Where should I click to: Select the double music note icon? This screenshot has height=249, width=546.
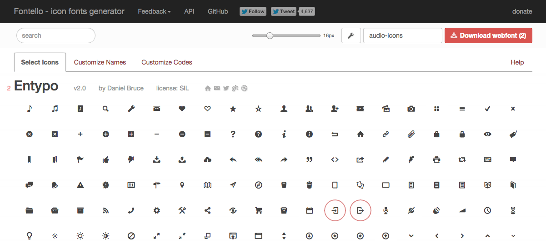click(55, 109)
